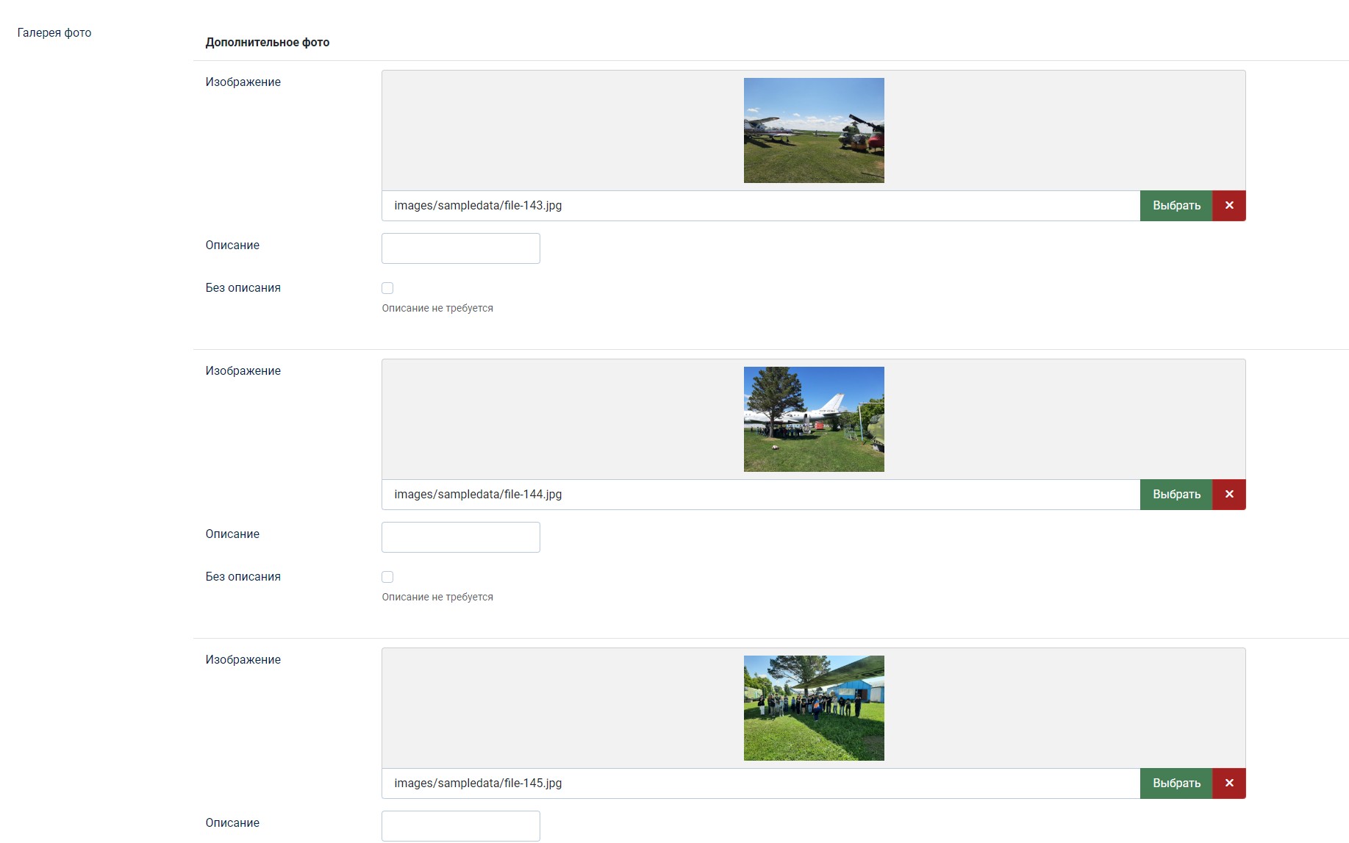This screenshot has height=843, width=1349.
Task: Focus the first photo Описание field
Action: tap(460, 248)
